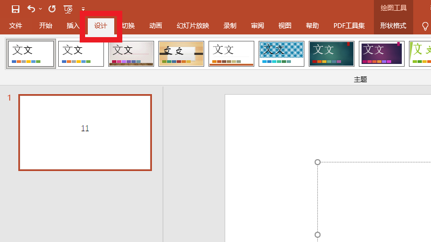Select the dark purple theme thumbnail

[381, 54]
